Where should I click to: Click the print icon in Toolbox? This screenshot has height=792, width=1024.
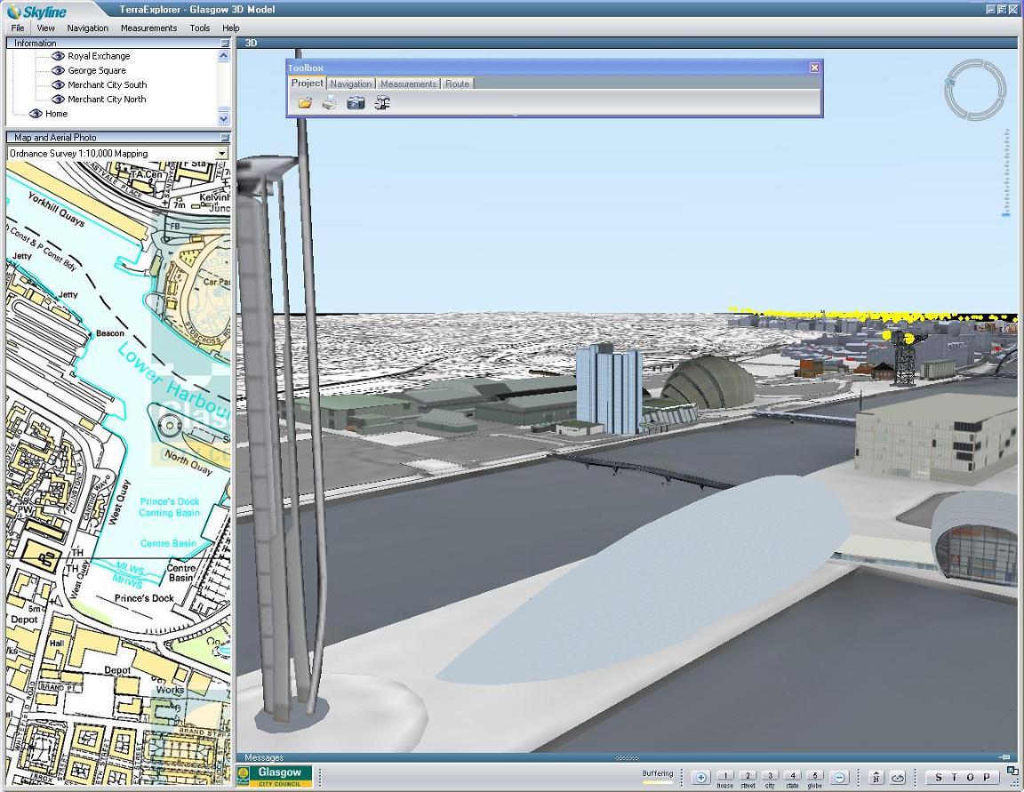click(x=330, y=103)
